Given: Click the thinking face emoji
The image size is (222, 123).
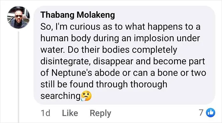Looking at the screenshot, I should [86, 96].
